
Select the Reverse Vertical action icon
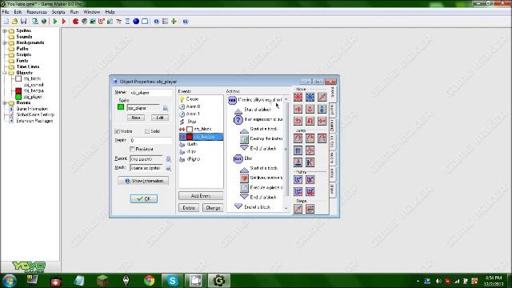pos(310,121)
